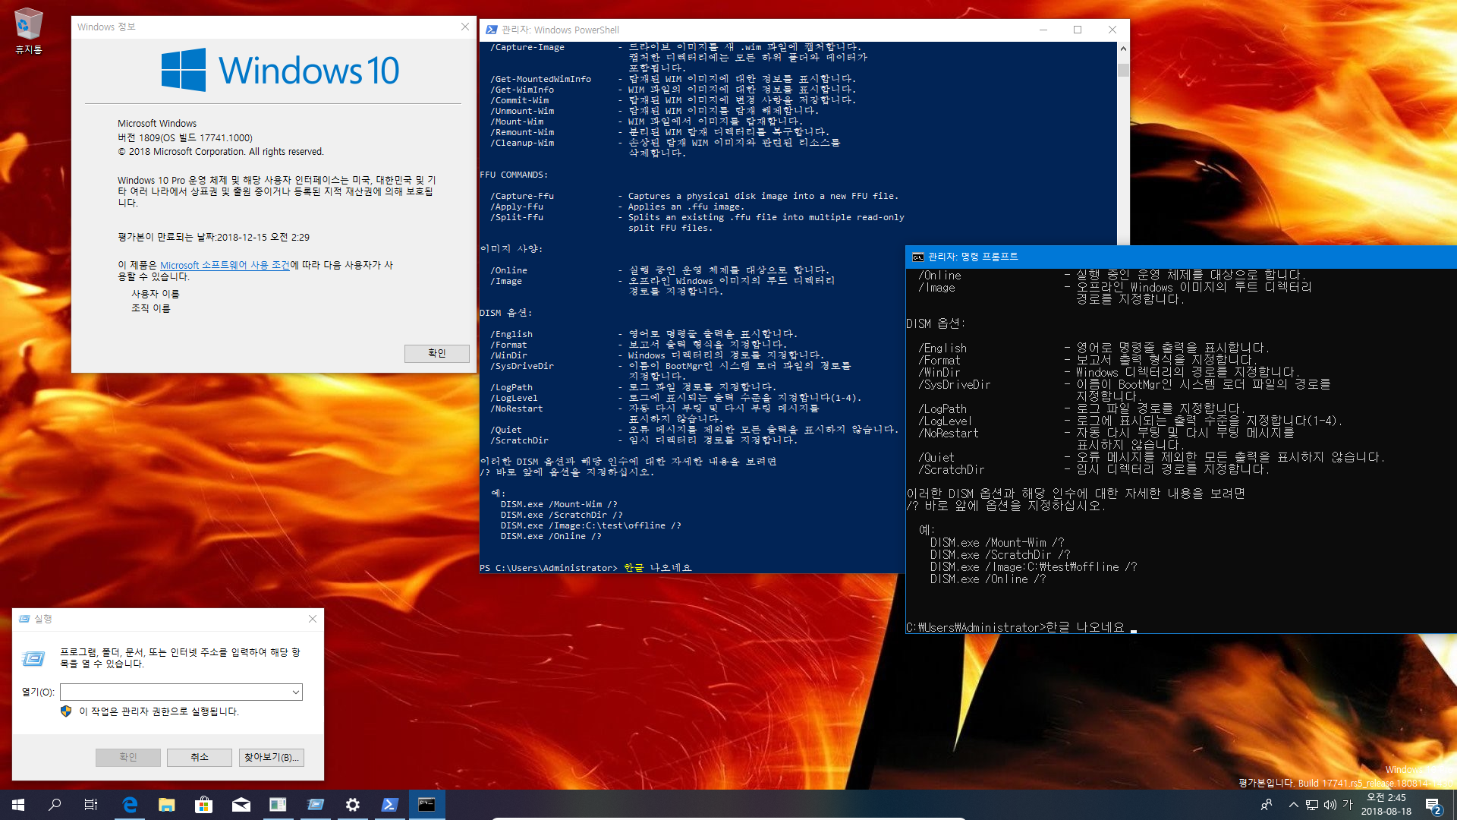Click Cancel button in Run dialog
The width and height of the screenshot is (1457, 820).
[x=200, y=757]
